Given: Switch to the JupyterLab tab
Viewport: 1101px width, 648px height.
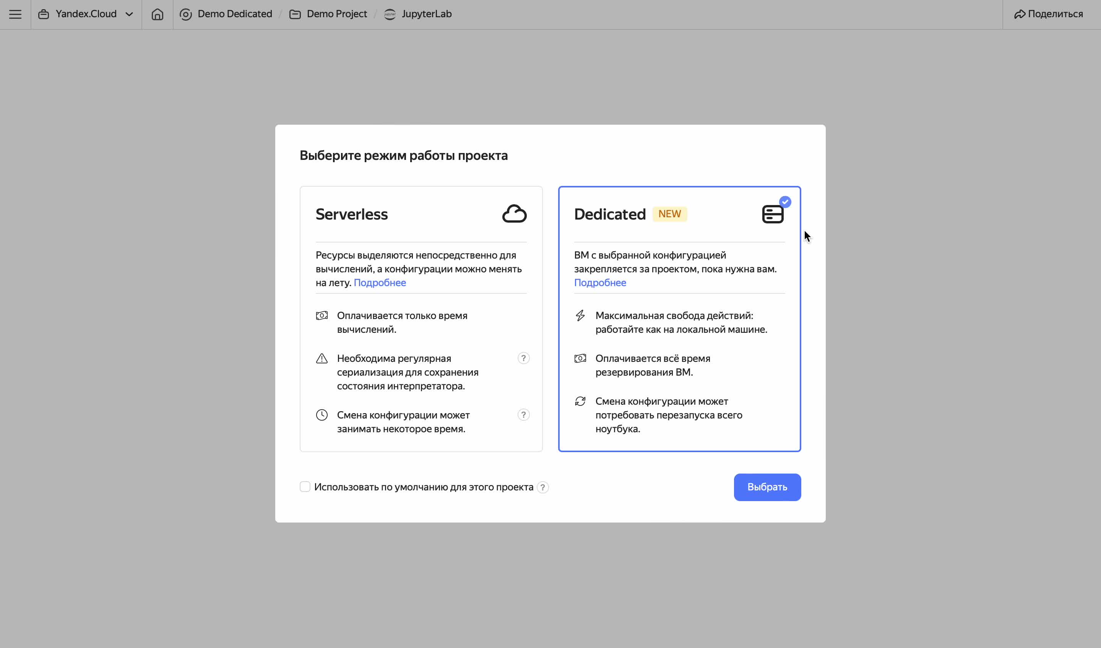Looking at the screenshot, I should point(427,14).
